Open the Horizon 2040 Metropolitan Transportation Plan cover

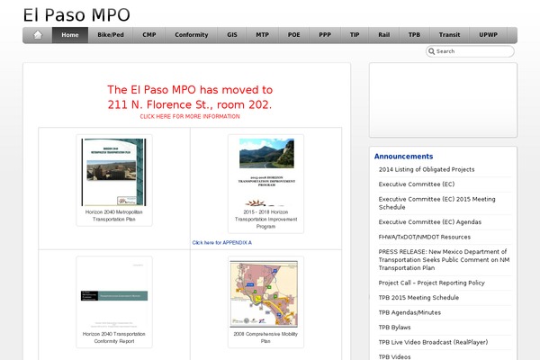113,172
